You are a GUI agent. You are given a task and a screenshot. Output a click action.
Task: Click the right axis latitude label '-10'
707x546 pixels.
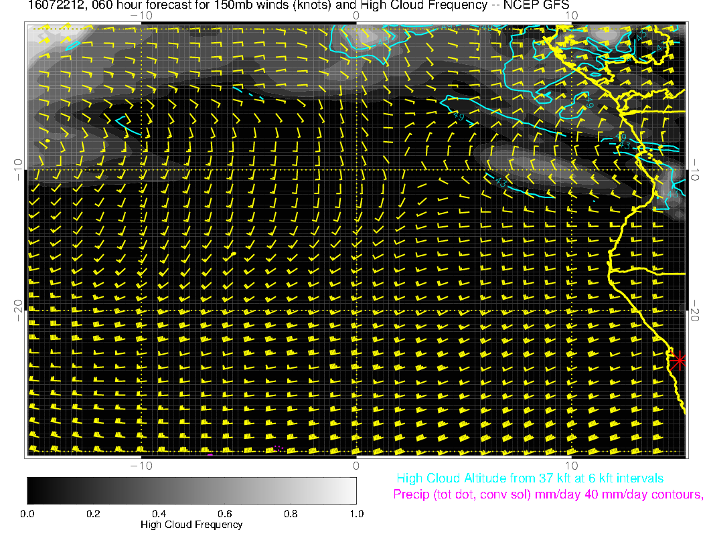(694, 170)
